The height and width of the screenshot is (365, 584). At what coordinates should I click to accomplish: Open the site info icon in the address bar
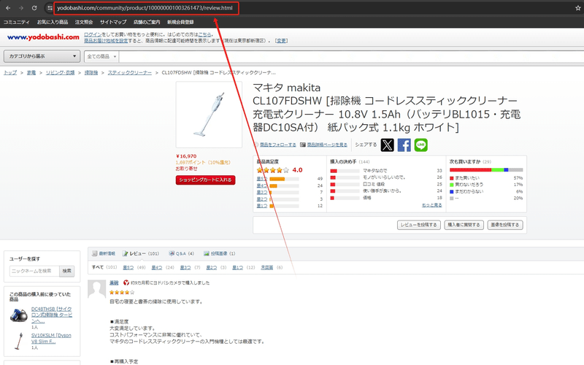[x=50, y=8]
